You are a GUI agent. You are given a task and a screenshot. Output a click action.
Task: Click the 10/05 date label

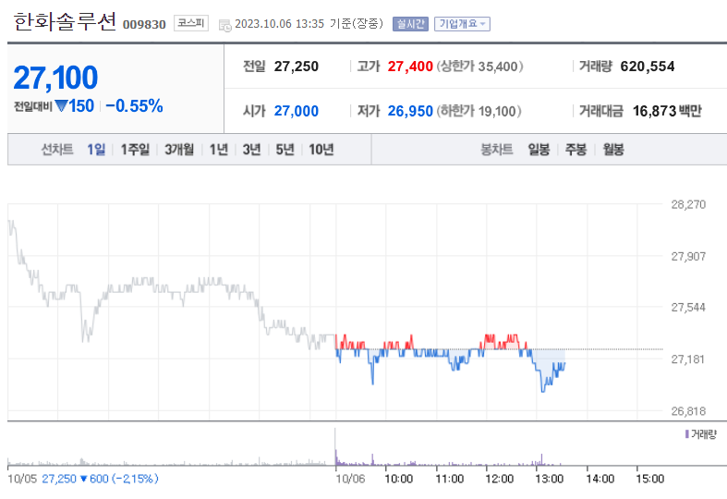(22, 479)
